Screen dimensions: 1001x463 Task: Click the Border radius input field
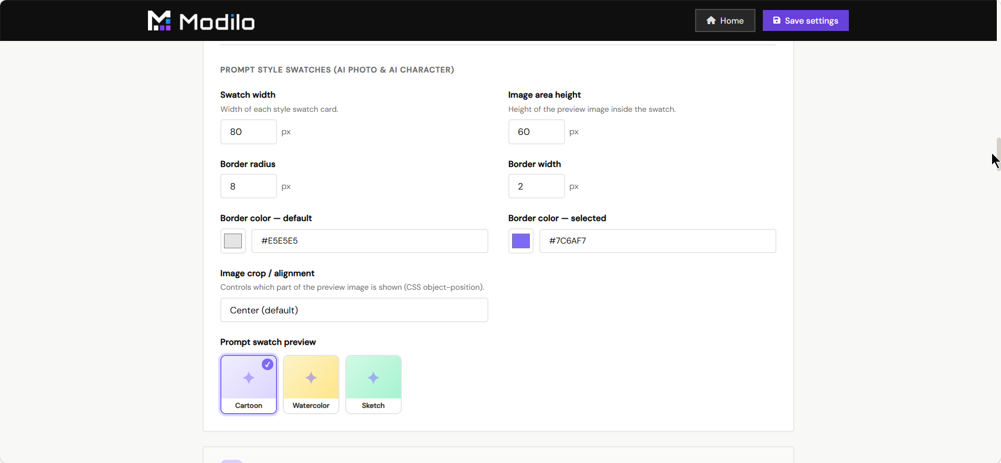coord(248,186)
